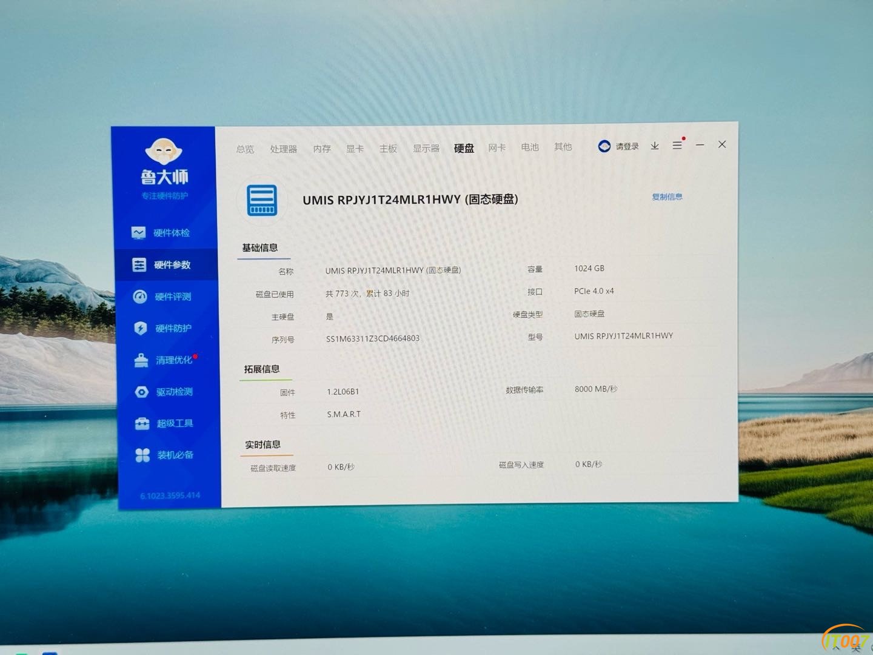
Task: Switch to the 总览 overview tab
Action: coord(245,149)
